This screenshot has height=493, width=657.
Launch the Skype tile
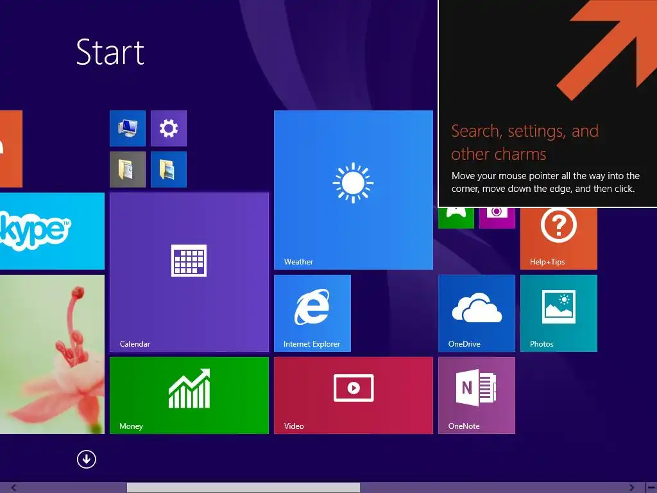tap(52, 231)
